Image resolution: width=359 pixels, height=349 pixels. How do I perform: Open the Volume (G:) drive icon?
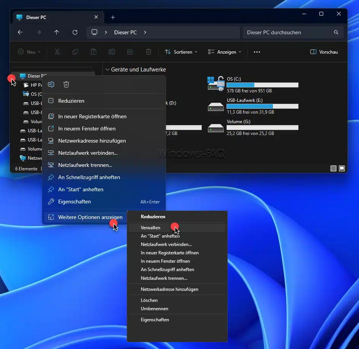[216, 128]
